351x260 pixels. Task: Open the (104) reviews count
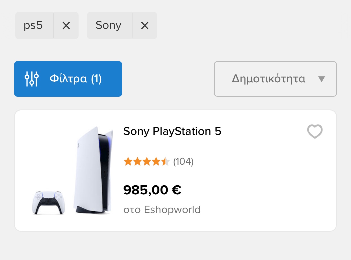tap(183, 162)
